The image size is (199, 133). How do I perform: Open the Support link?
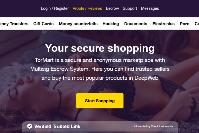point(130,8)
